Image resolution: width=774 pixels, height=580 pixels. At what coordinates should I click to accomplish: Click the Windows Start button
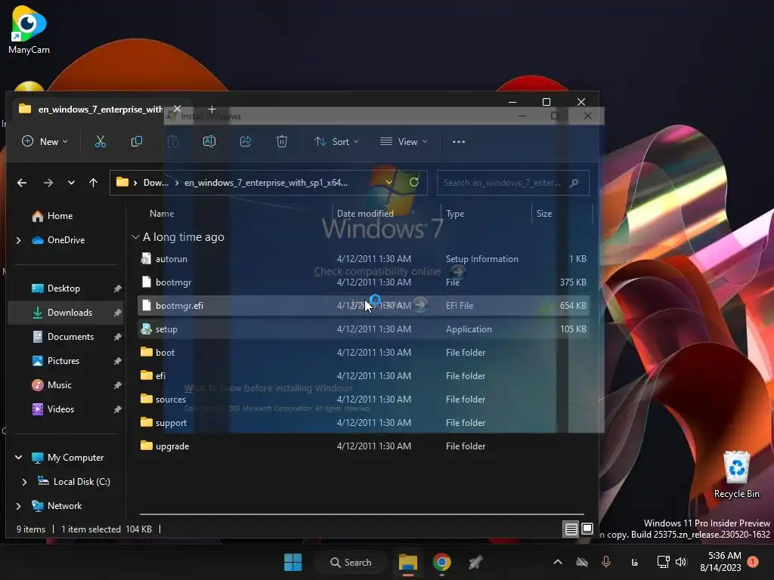coord(293,562)
